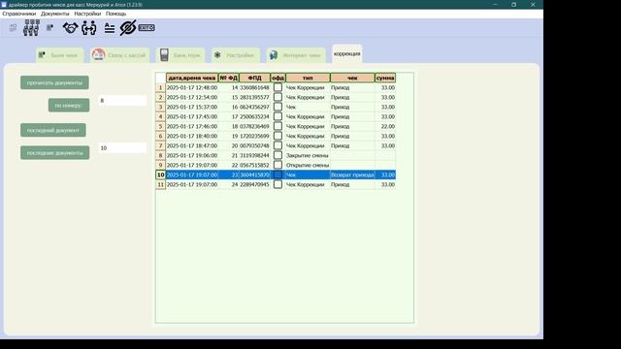
Task: Click the handshake toolbar icon
Action: coord(70,28)
